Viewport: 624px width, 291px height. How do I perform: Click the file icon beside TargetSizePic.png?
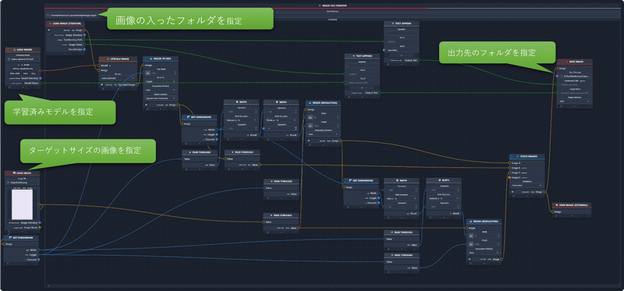[x=8, y=183]
